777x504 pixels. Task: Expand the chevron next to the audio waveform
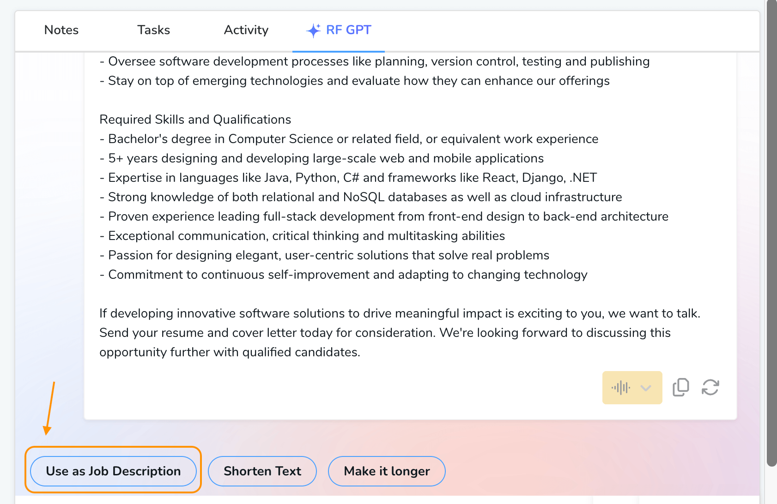pos(646,388)
